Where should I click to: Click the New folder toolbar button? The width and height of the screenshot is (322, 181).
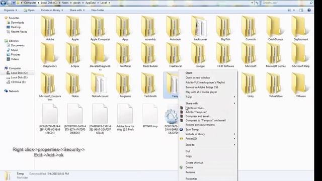click(x=98, y=10)
